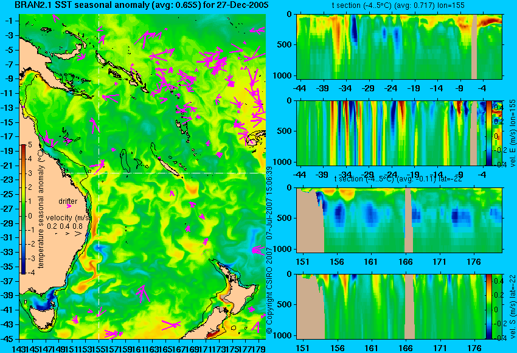This screenshot has width=517, height=353.
Task: Click the "-23" latitude label on the map axis
Action: click(x=8, y=180)
